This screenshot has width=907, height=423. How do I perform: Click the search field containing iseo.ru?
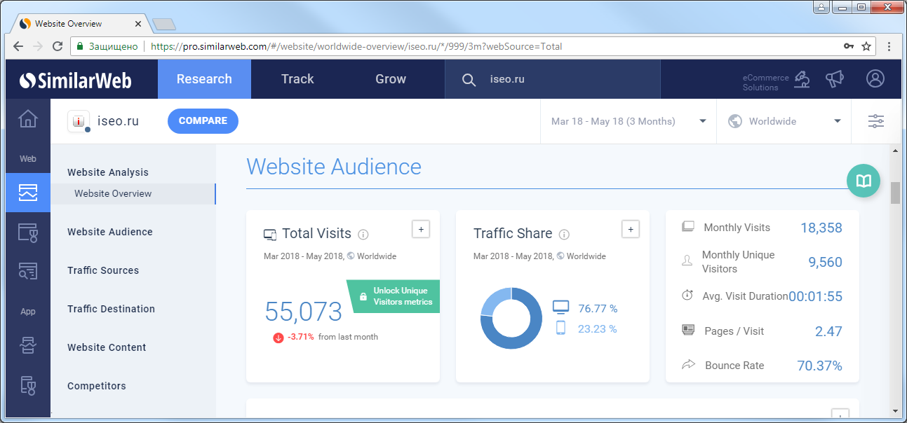tap(553, 79)
